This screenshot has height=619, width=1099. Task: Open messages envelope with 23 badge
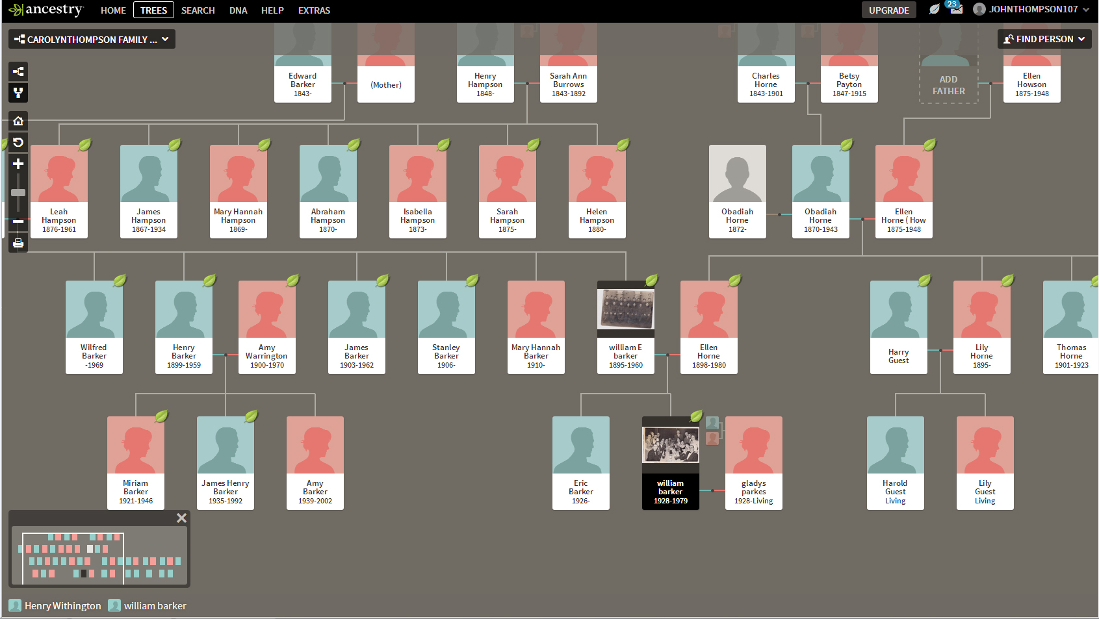point(955,10)
